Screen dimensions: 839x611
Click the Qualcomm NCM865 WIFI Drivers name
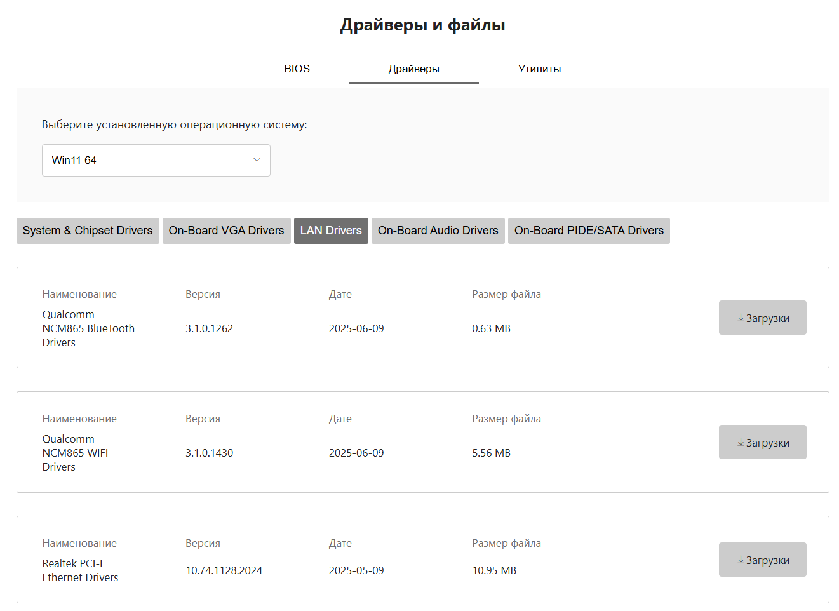(75, 453)
